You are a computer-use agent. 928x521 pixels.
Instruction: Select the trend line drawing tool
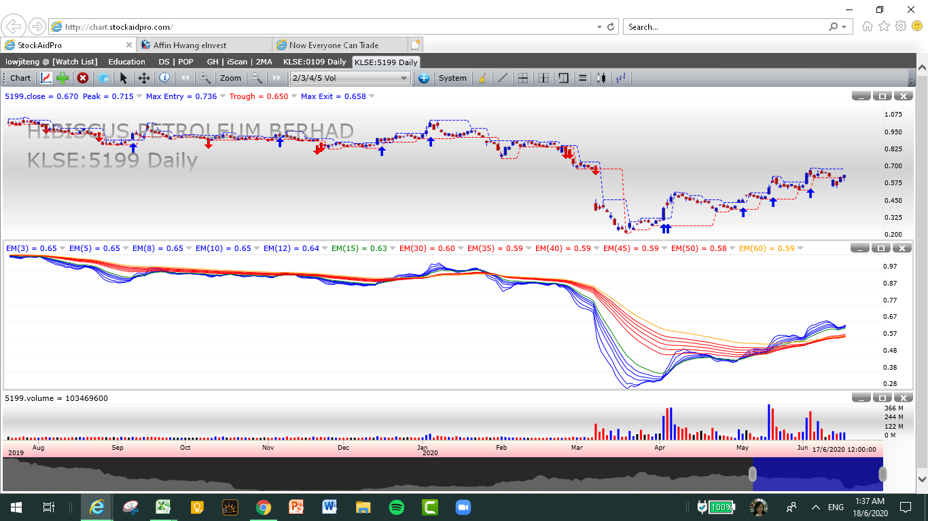tap(503, 78)
